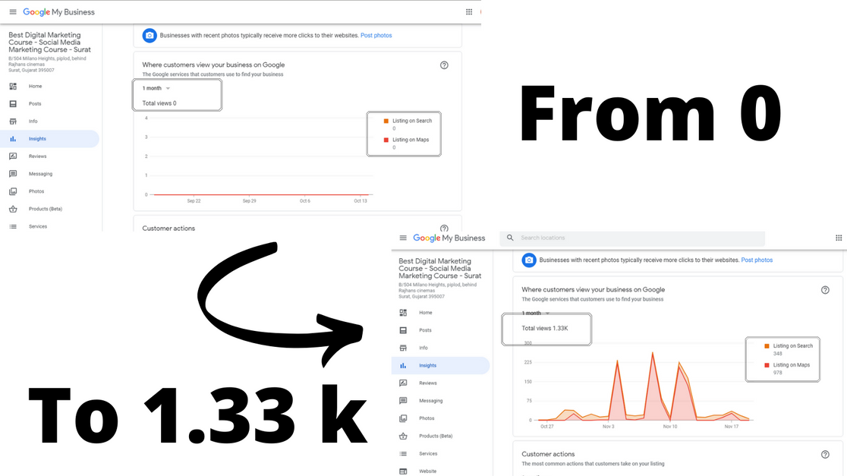Click the 'Oct 27' axis label on the chart
847x476 pixels.
546,427
